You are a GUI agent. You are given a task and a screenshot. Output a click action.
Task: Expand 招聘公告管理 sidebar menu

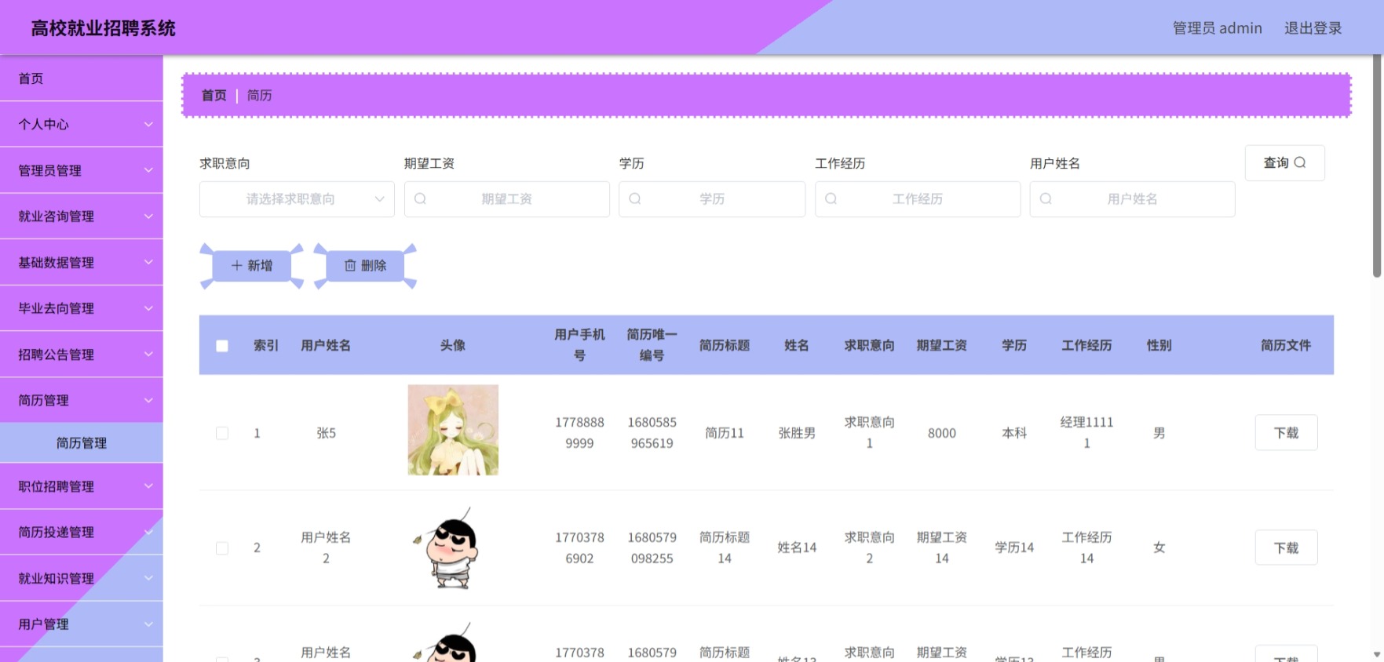[x=82, y=355]
